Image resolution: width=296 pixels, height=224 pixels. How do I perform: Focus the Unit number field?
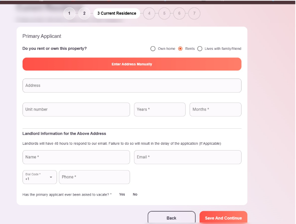(76, 109)
